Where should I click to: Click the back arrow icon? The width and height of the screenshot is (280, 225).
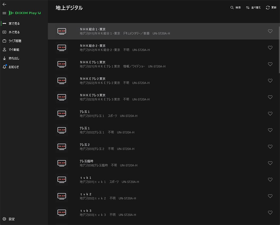[4, 4]
